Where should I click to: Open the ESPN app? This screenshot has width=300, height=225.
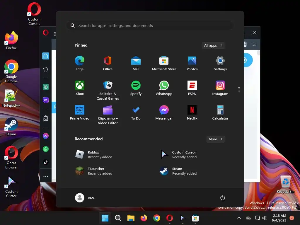click(192, 88)
